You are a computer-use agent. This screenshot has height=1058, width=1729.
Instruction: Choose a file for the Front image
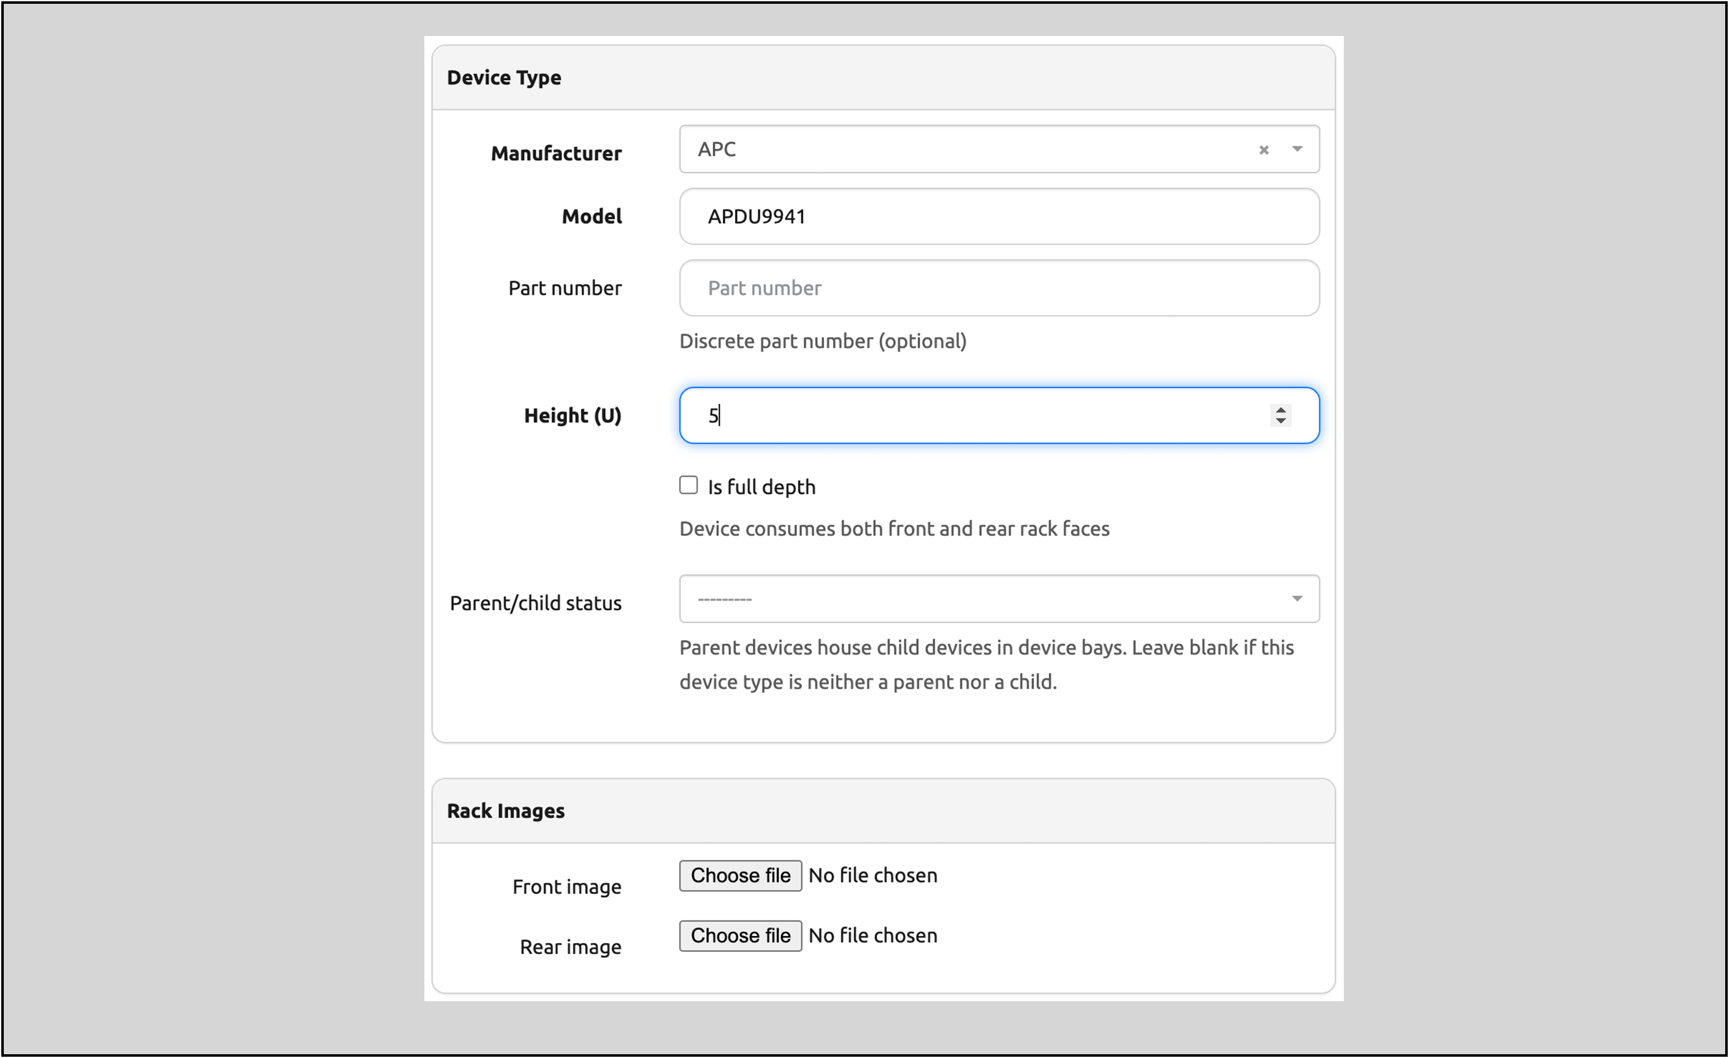pos(739,875)
